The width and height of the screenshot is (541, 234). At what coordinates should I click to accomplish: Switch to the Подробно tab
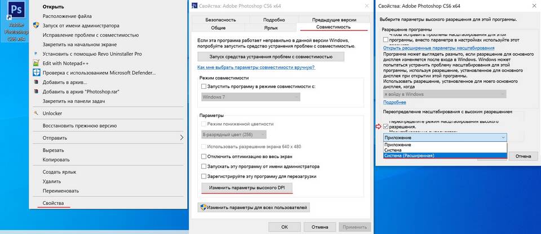pos(274,20)
